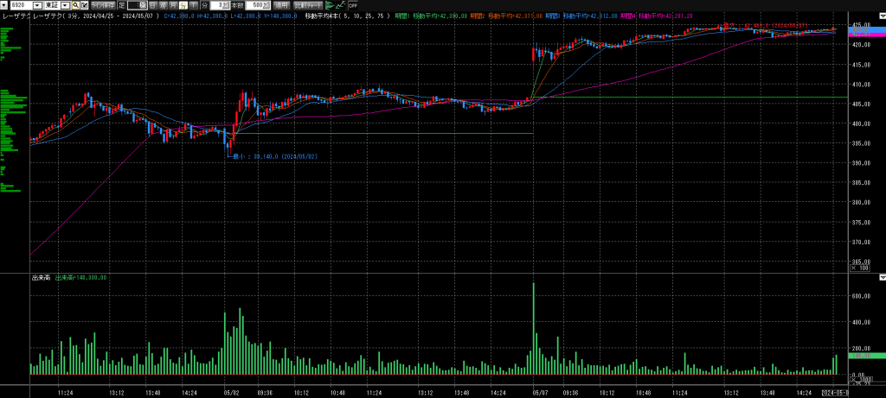Toggle the minute (分) period button

tap(183, 5)
